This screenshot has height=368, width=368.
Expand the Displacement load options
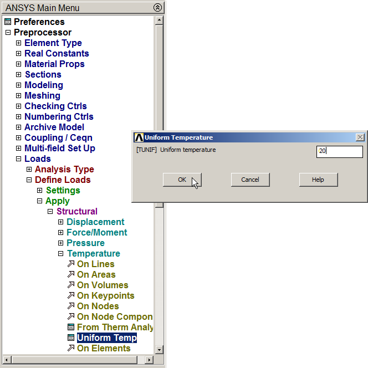click(61, 222)
